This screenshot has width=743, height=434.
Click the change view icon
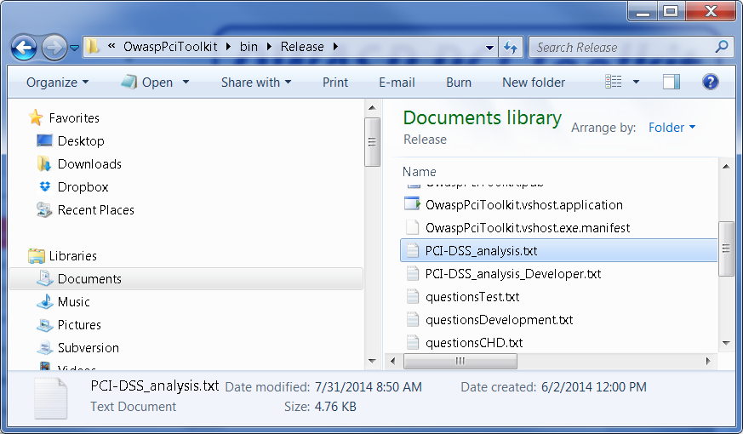(x=614, y=82)
